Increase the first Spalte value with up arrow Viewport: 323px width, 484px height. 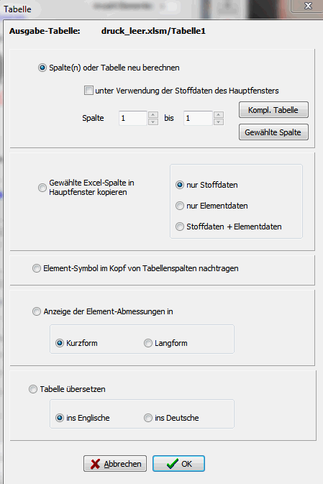[x=153, y=114]
